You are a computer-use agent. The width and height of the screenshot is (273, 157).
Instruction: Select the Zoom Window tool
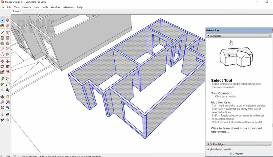[x=7, y=102]
